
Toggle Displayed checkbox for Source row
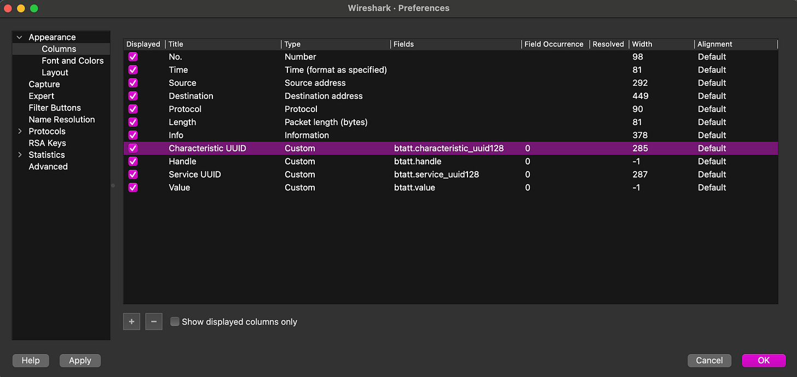click(x=132, y=83)
